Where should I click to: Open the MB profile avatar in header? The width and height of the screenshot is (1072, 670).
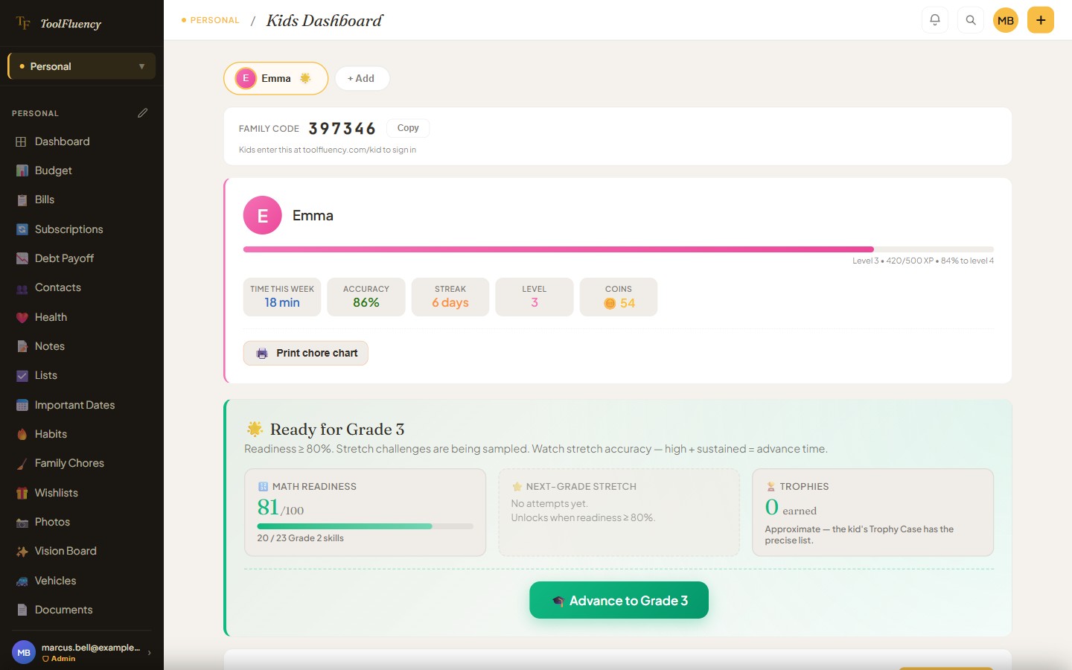[1006, 20]
